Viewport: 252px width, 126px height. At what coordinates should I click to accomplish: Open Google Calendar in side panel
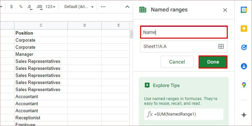(244, 10)
